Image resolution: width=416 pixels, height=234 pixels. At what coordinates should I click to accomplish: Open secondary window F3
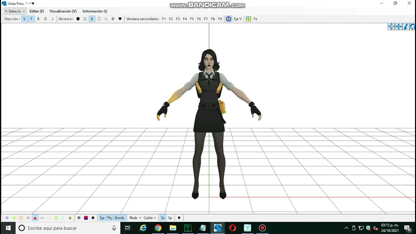(178, 19)
